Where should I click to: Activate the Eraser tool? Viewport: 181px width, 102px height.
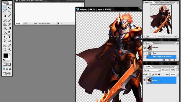(5, 28)
